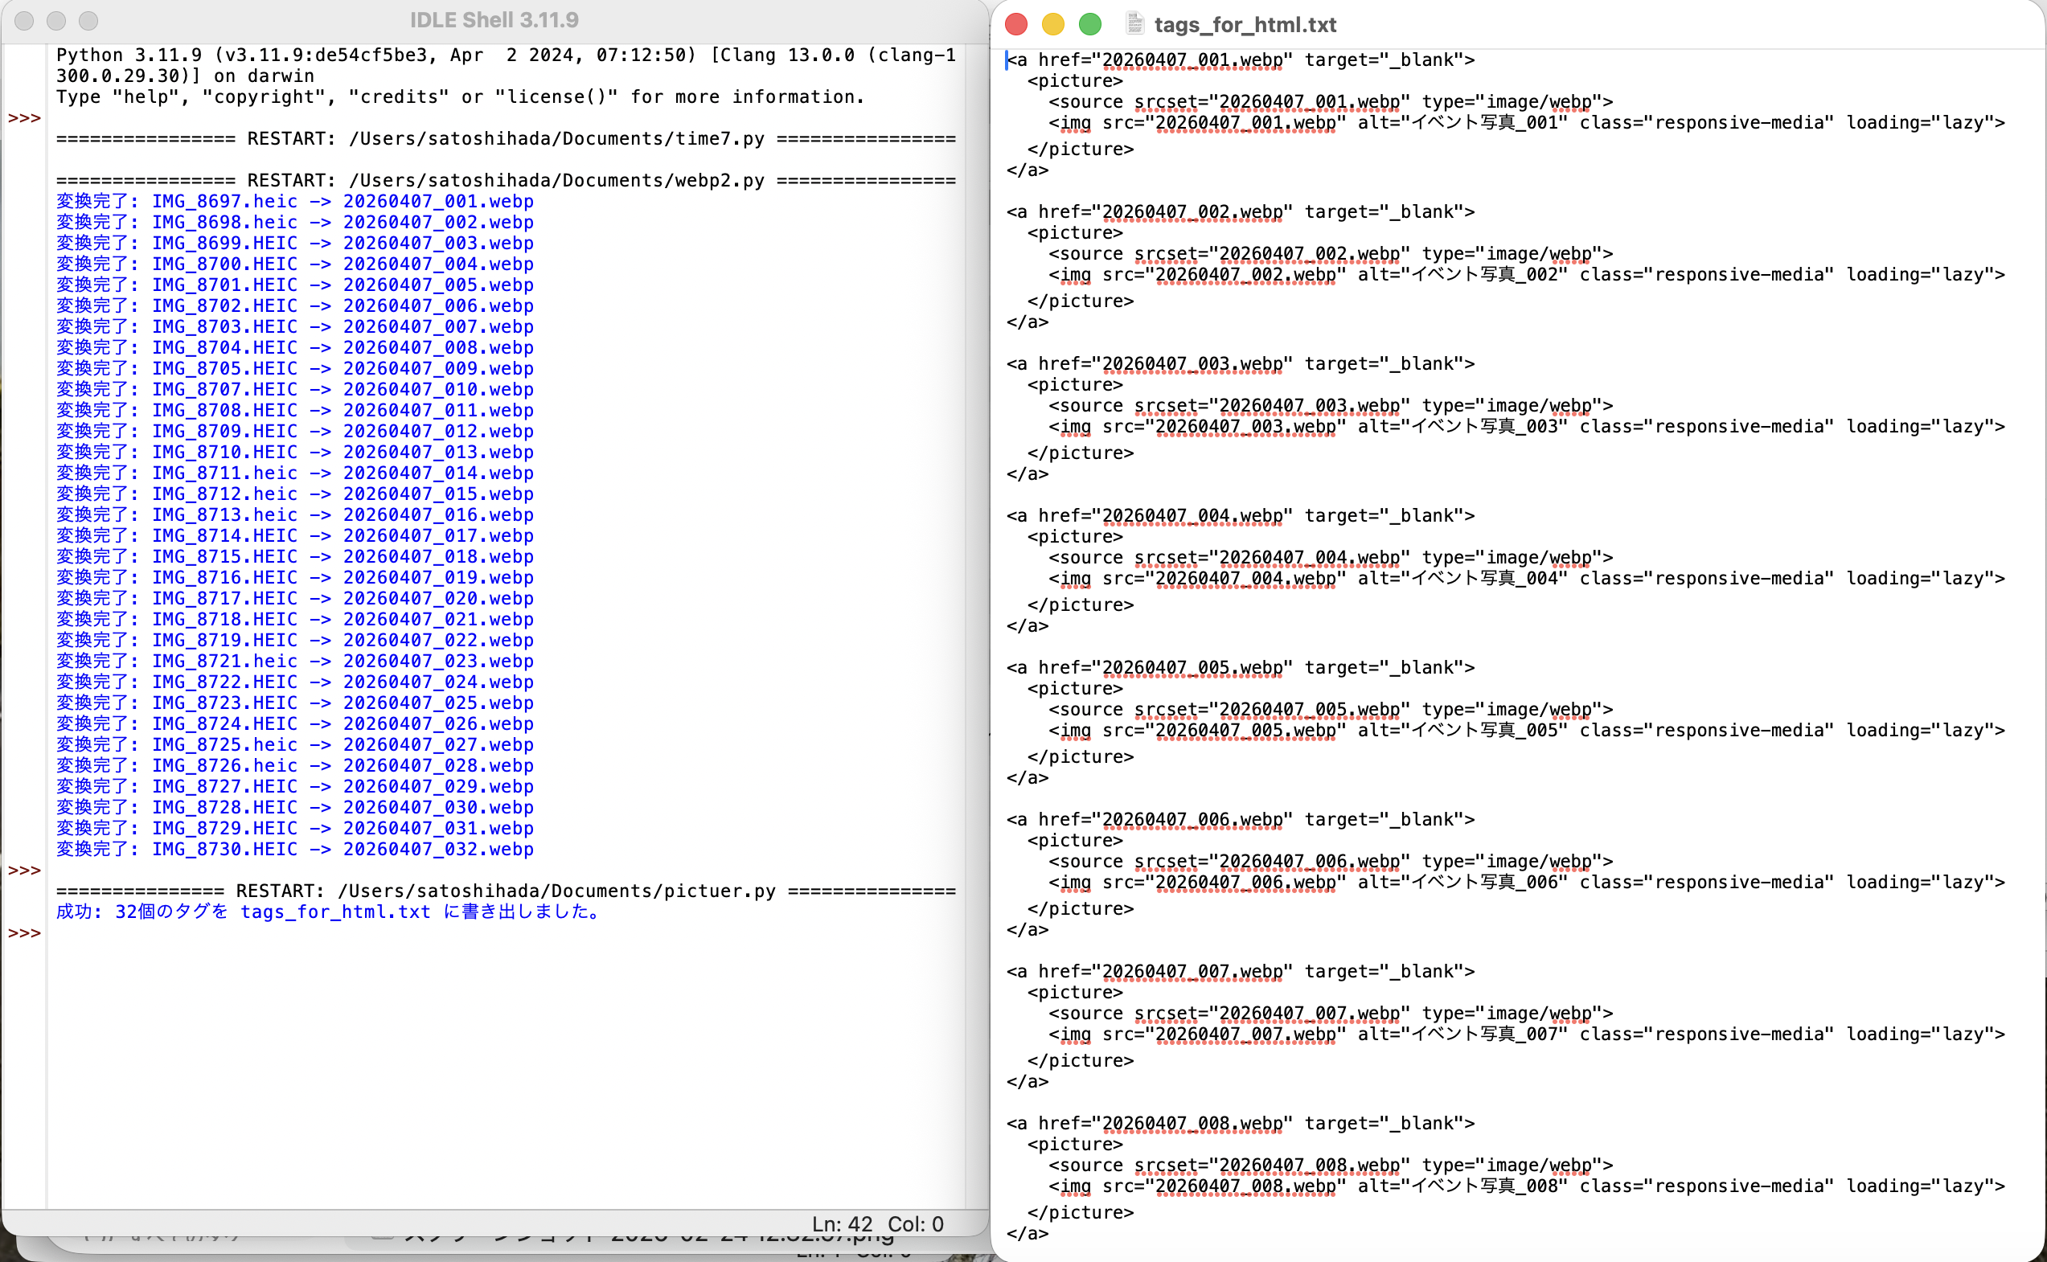Click the tags_for_html.txt window title text
2047x1262 pixels.
tap(1245, 25)
